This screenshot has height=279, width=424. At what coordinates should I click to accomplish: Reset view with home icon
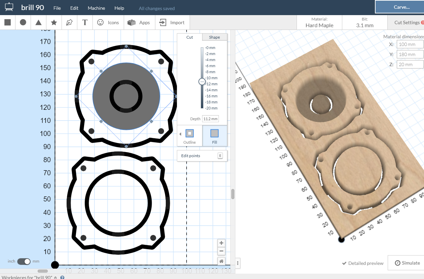(x=221, y=261)
